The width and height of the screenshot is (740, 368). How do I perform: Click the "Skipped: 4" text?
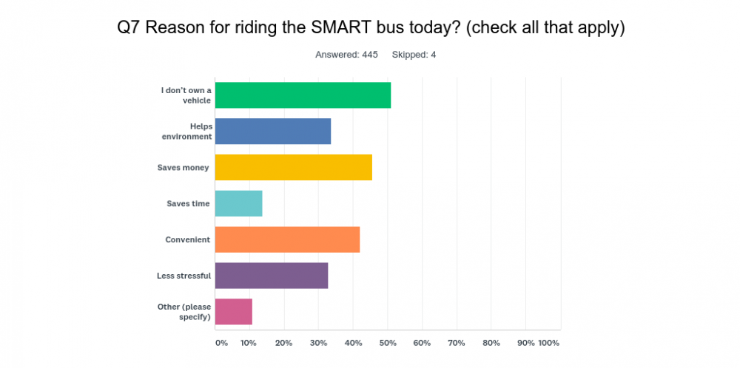pos(414,55)
